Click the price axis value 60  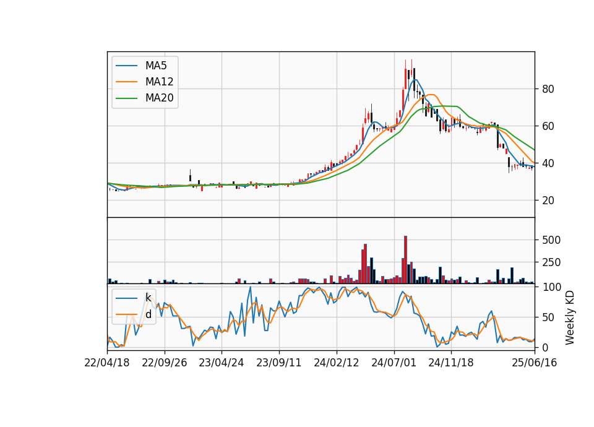coord(548,126)
